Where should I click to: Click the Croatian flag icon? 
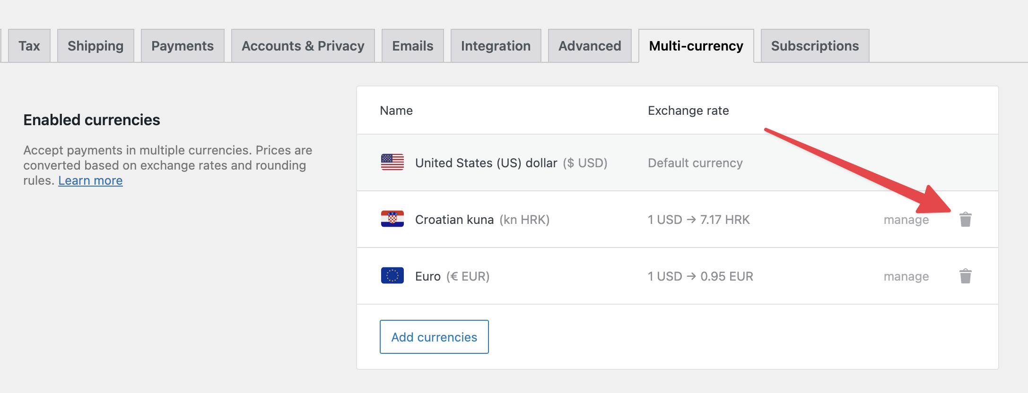tap(392, 219)
